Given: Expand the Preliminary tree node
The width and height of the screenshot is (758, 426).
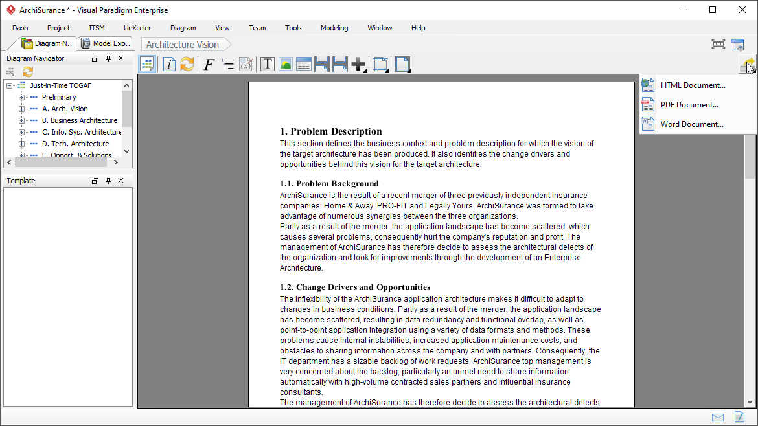Looking at the screenshot, I should (21, 97).
